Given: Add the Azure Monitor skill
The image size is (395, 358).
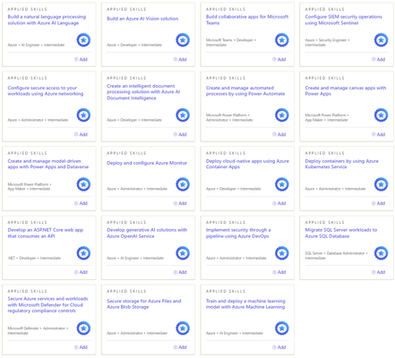Looking at the screenshot, I should 180,203.
